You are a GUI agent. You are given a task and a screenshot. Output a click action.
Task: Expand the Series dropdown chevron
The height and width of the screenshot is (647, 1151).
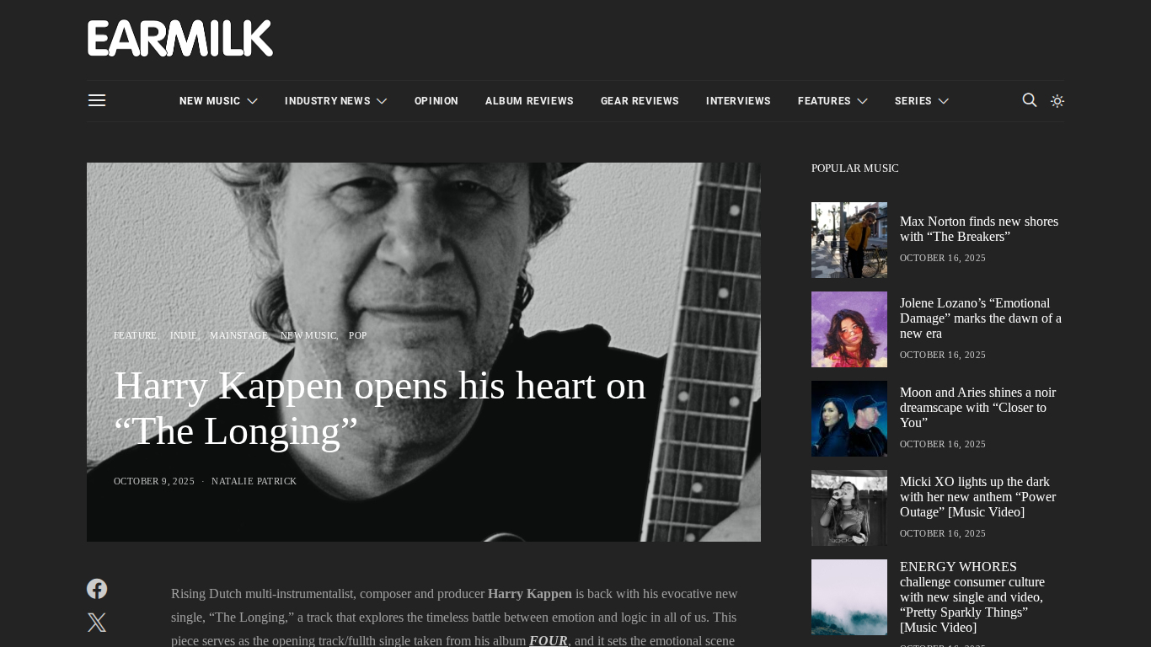click(943, 101)
